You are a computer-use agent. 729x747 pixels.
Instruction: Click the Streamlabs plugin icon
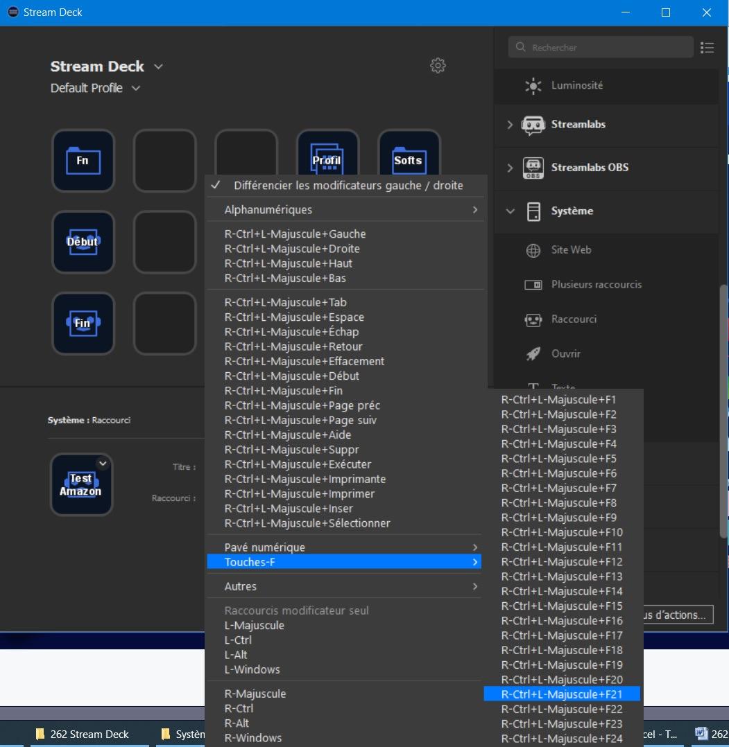[x=533, y=125]
